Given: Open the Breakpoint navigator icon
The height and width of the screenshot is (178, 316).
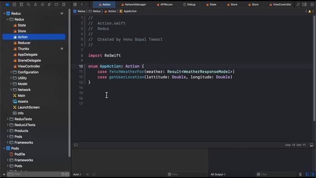Looking at the screenshot, I should (56, 4).
